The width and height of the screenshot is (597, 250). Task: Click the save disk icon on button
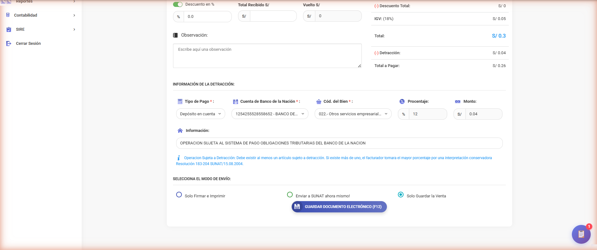[297, 207]
